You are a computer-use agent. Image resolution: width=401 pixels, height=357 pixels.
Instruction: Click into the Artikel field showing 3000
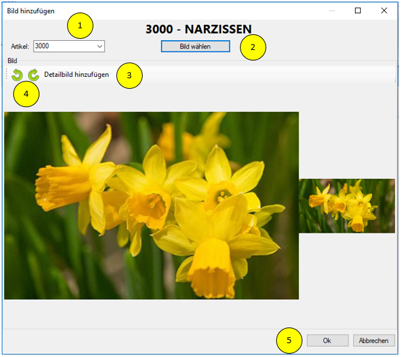coord(62,46)
